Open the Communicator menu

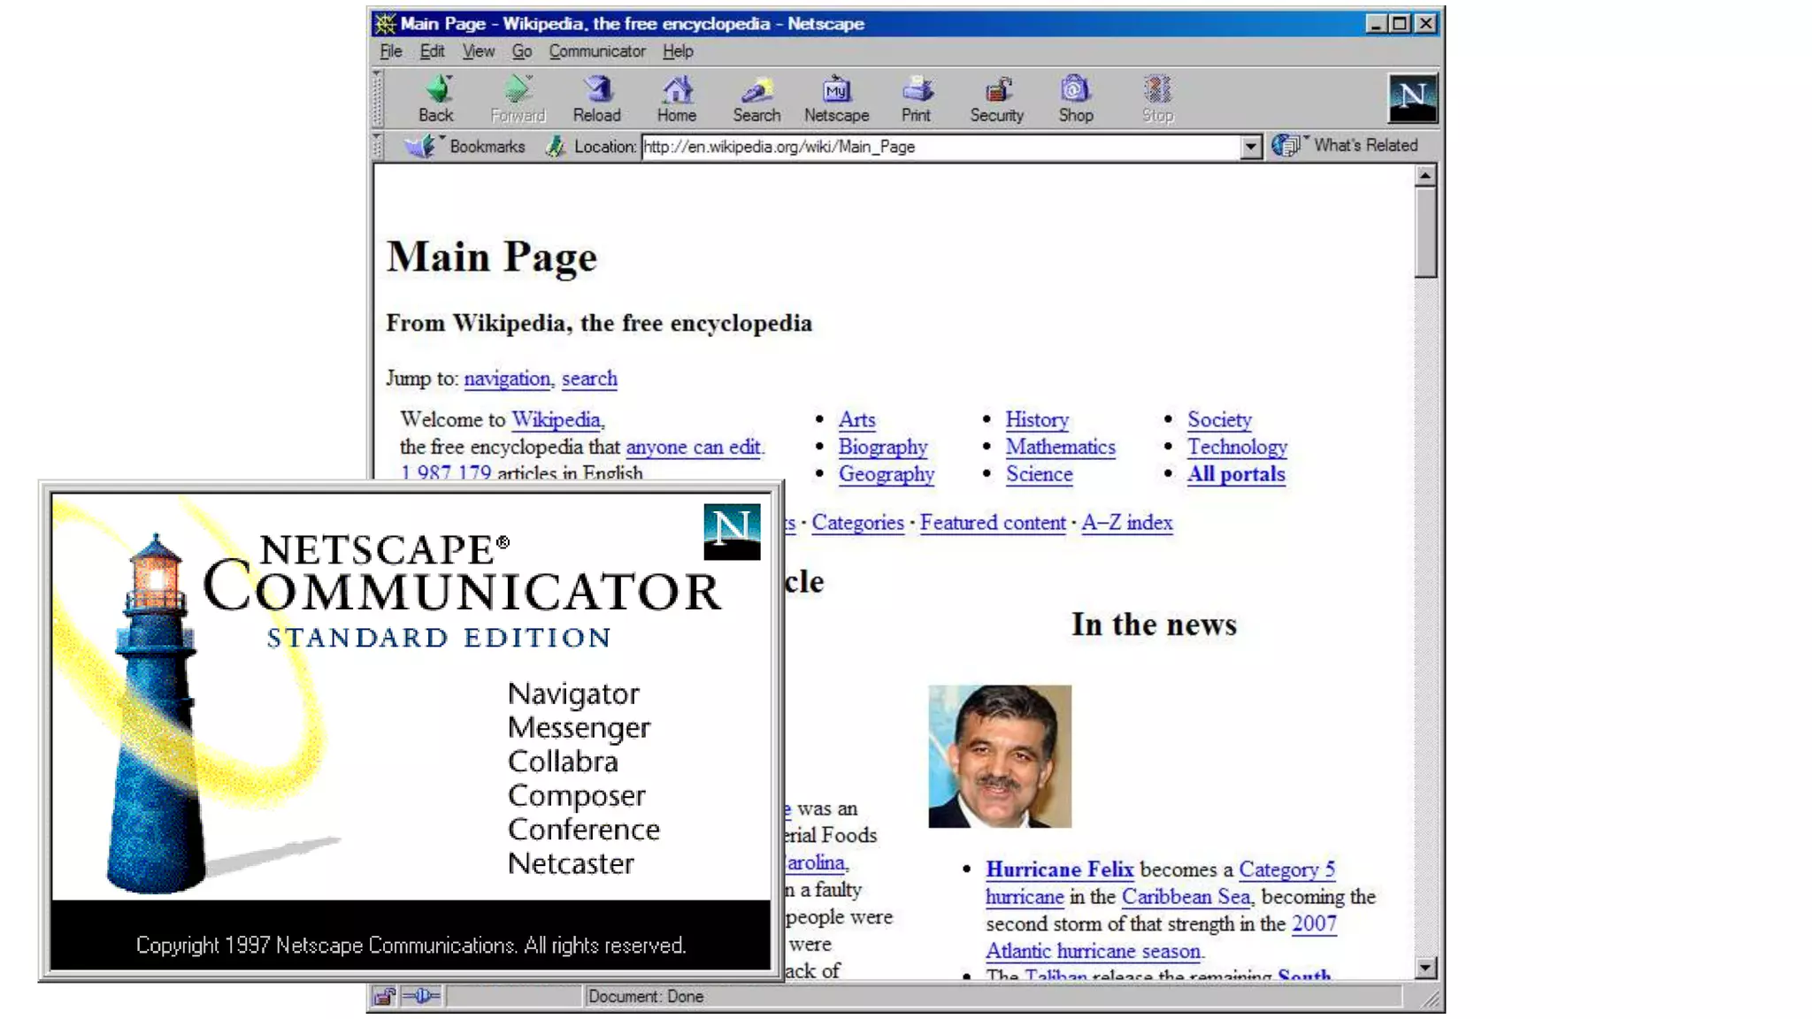coord(596,51)
